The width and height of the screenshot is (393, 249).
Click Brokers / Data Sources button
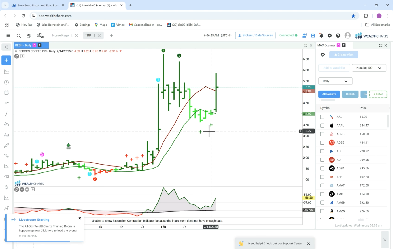coord(255,35)
